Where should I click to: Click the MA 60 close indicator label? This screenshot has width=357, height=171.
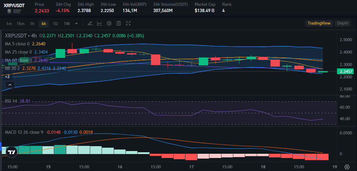pos(18,60)
